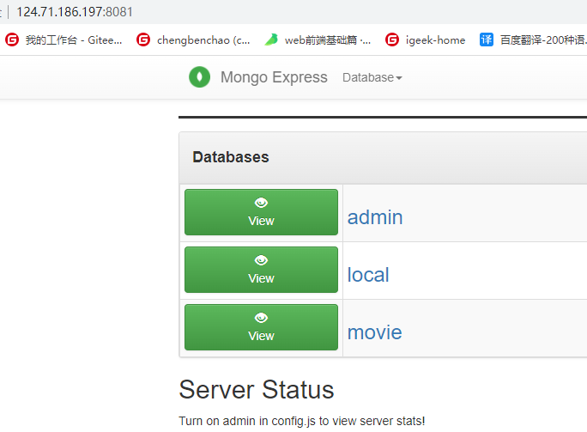The width and height of the screenshot is (587, 432).
Task: Open the web前端基础篇 bookmark
Action: pos(318,40)
